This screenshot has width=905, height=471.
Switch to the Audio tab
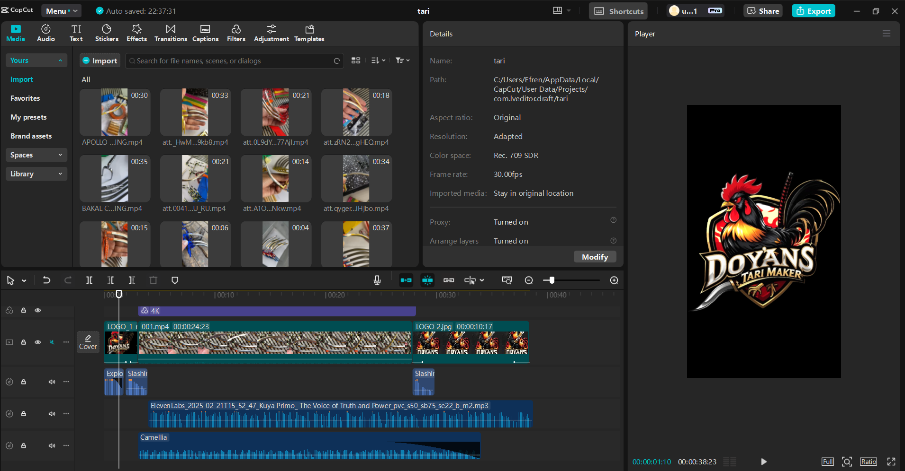pos(46,33)
